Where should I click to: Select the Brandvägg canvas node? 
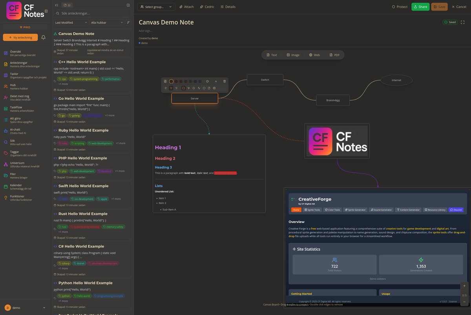333,100
